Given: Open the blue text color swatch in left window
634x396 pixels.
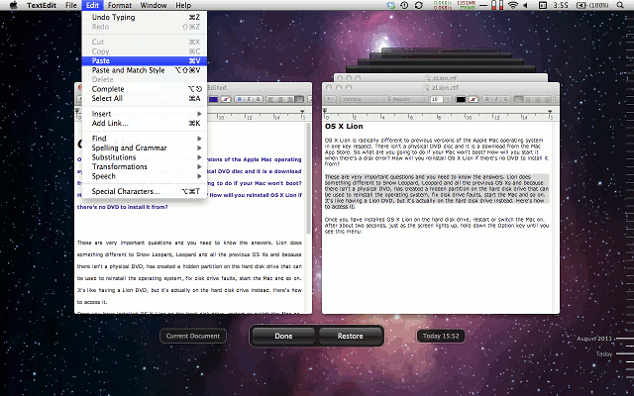Looking at the screenshot, I should click(x=213, y=99).
